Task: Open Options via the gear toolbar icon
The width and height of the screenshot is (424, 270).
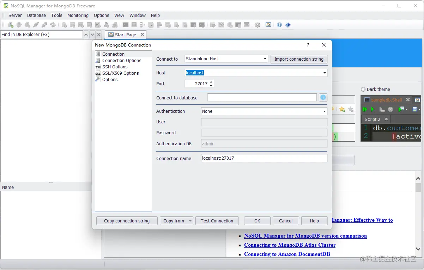Action: tap(258, 25)
